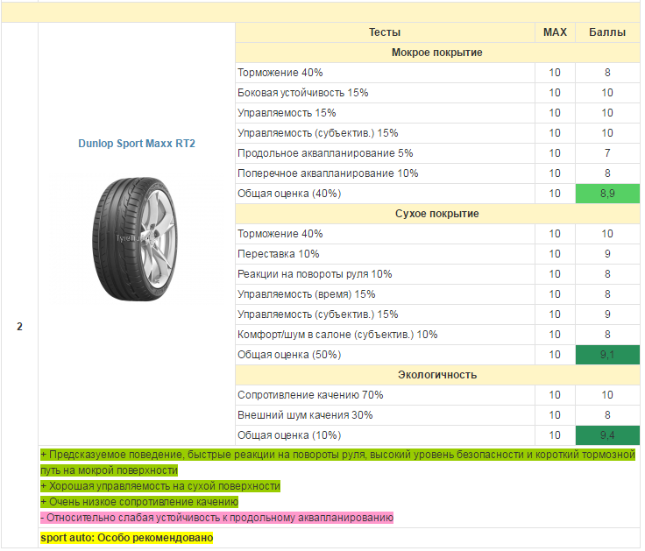Select the "Переставка 10%" test label
This screenshot has height=551, width=645.
(279, 254)
